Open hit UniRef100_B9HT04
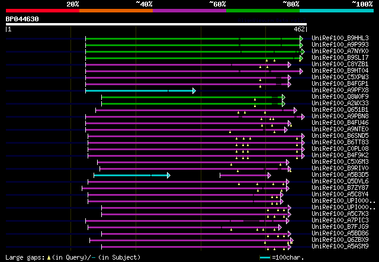The height and width of the screenshot is (262, 379). click(x=340, y=71)
